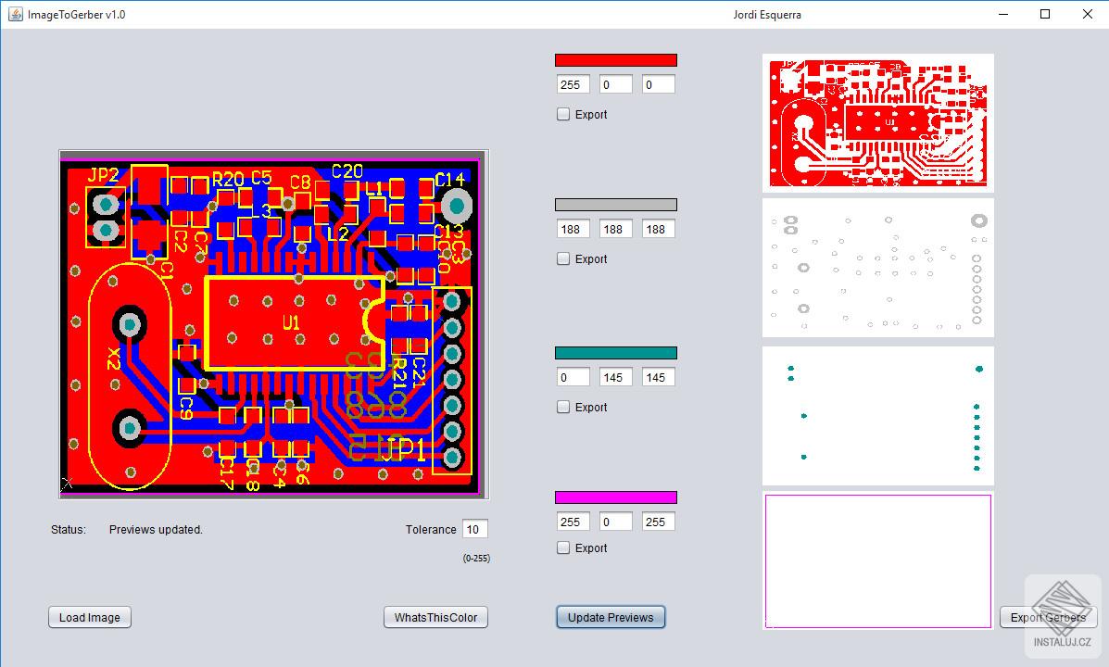Screen dimensions: 1109x667
Task: Click the gray vias layer preview thumbnail
Action: point(877,268)
